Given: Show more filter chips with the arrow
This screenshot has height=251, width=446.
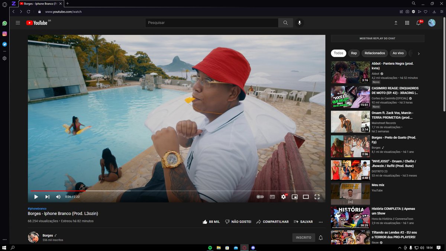Looking at the screenshot, I should [x=419, y=54].
